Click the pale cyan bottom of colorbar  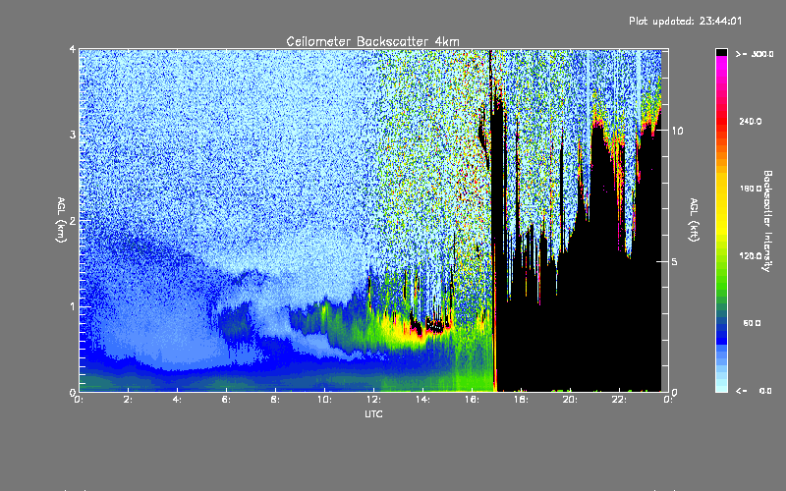pyautogui.click(x=721, y=386)
